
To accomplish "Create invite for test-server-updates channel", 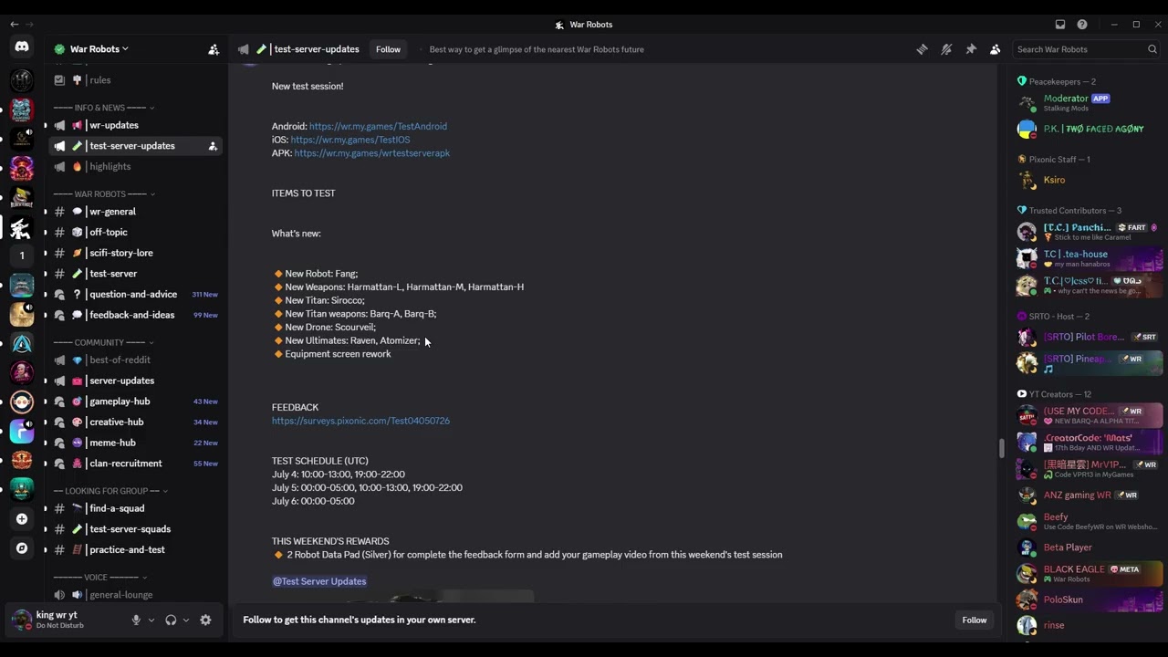I will [213, 146].
